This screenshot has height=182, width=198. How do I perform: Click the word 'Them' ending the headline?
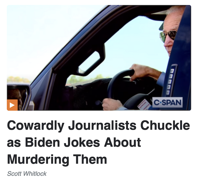[x=90, y=159]
